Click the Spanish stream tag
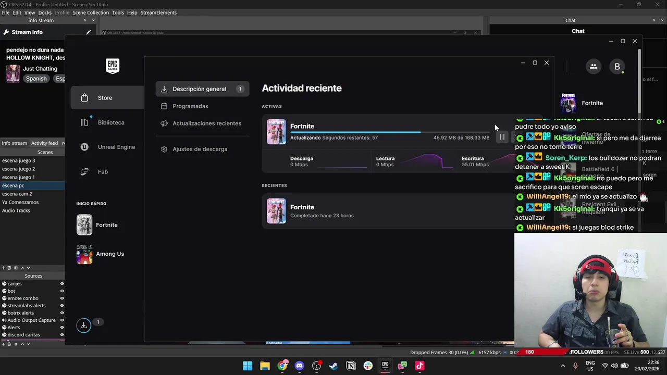The image size is (667, 375). pos(36,79)
